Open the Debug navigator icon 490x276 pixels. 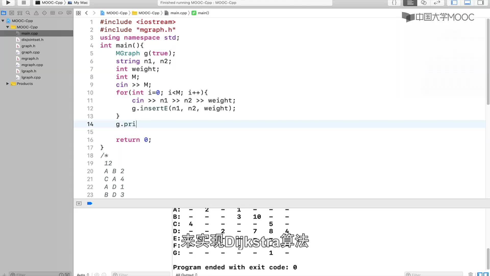[x=53, y=13]
